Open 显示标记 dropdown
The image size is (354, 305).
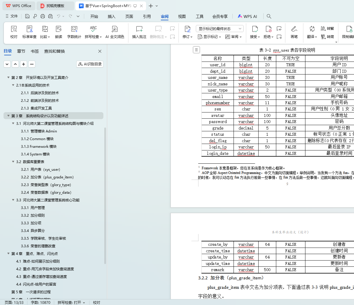(x=209, y=37)
